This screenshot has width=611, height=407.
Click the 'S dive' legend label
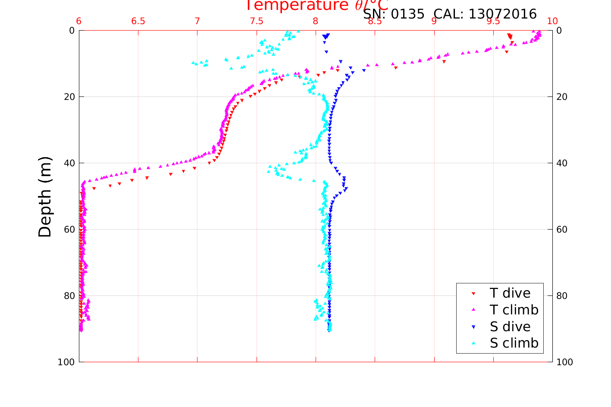coord(510,326)
